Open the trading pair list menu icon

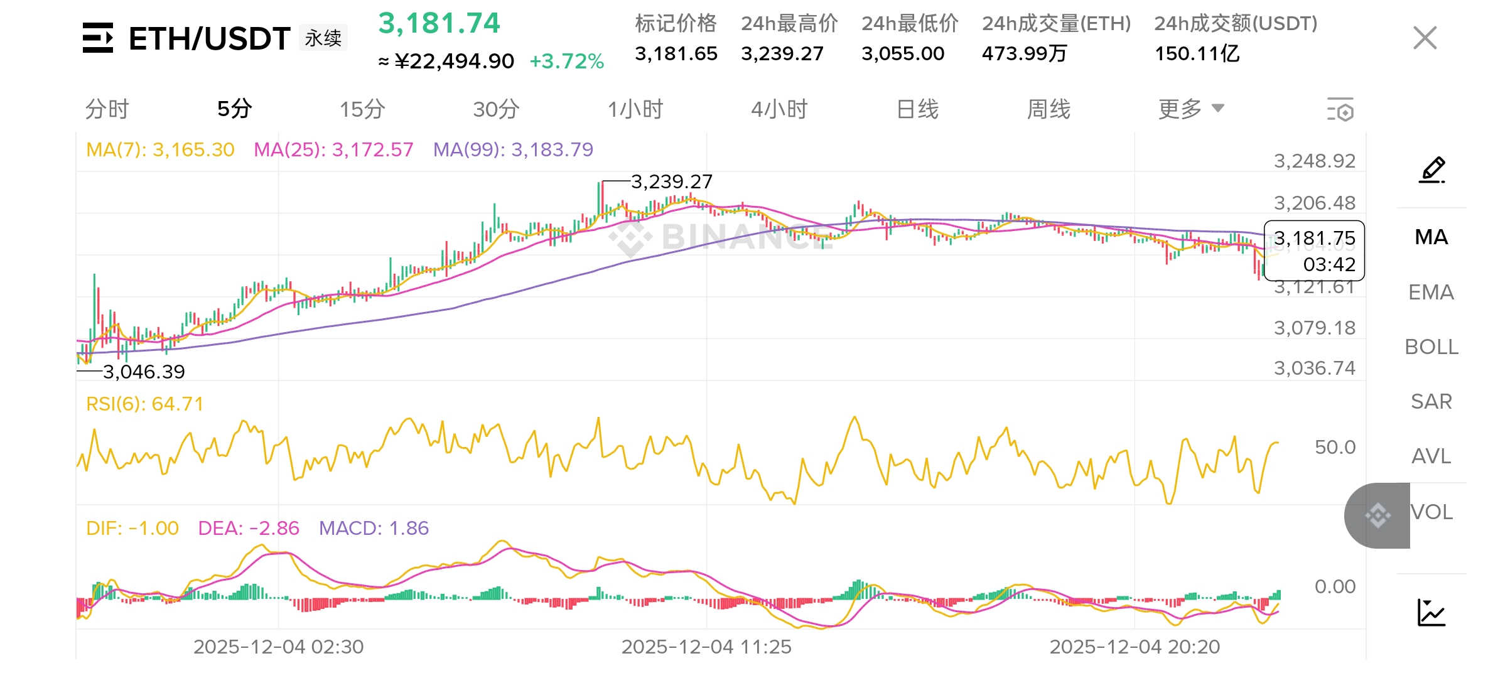click(98, 38)
